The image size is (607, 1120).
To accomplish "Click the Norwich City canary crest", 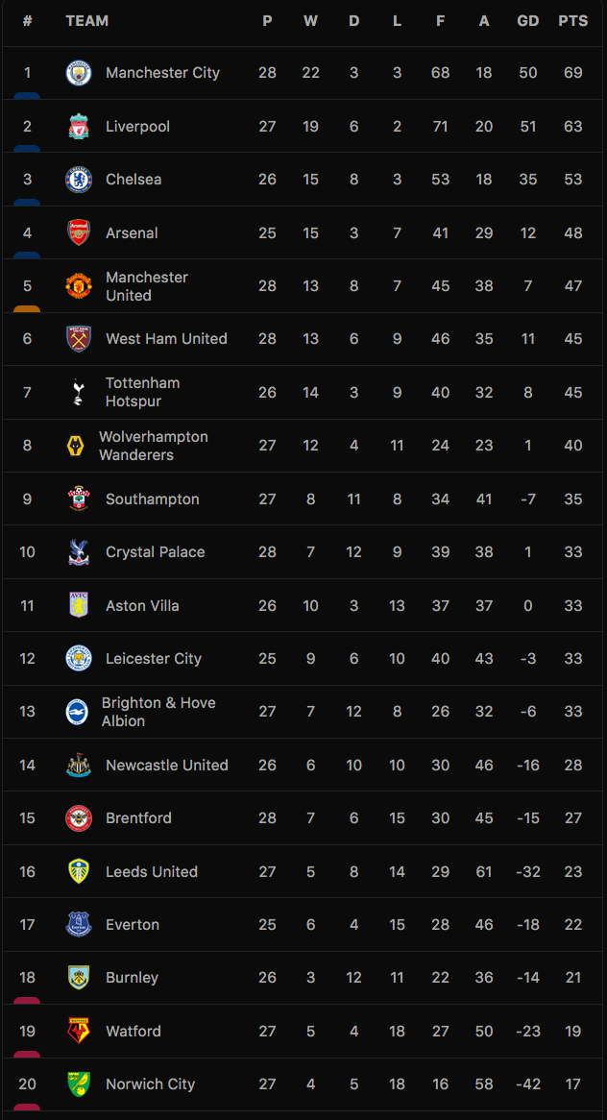I will click(x=79, y=1083).
